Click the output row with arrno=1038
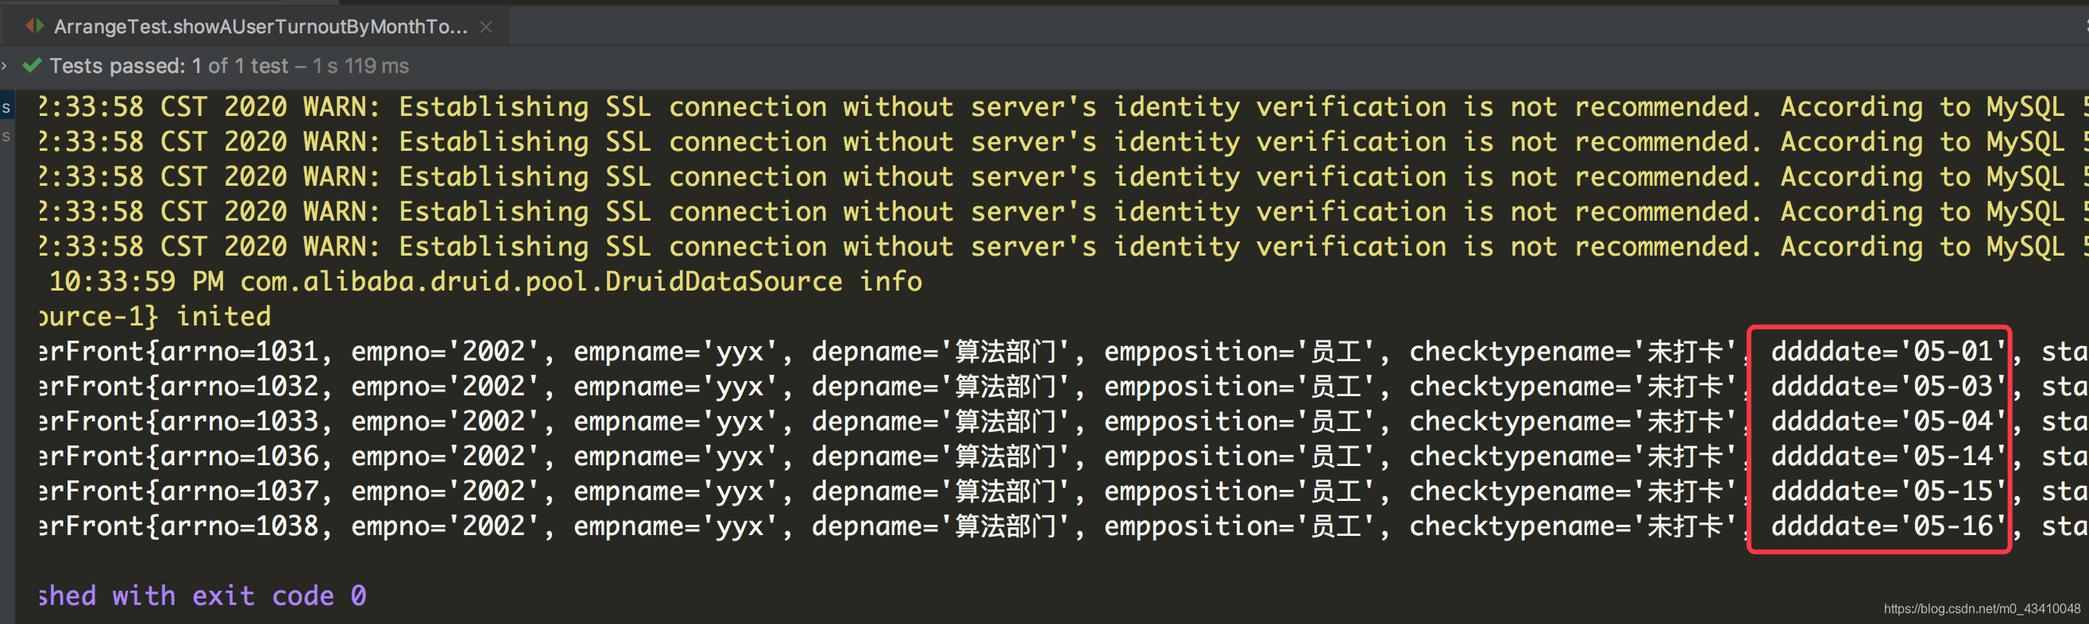The height and width of the screenshot is (624, 2089). tap(1063, 525)
